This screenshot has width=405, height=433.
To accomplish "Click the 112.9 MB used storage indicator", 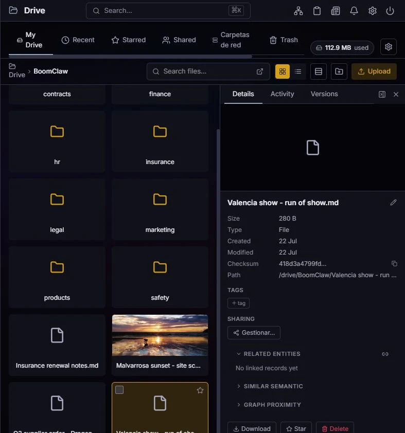I will click(x=342, y=48).
